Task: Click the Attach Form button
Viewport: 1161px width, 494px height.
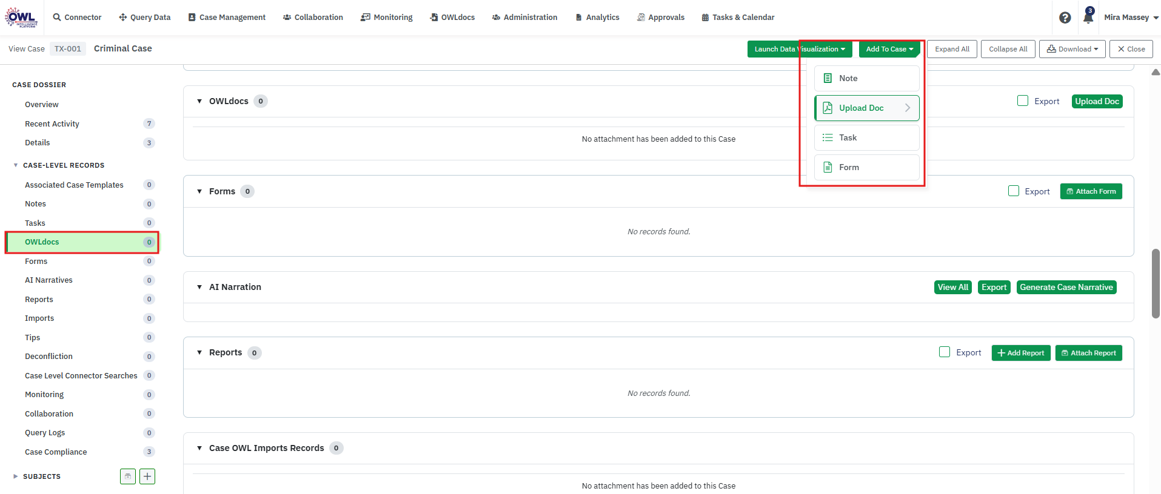Action: [x=1091, y=191]
